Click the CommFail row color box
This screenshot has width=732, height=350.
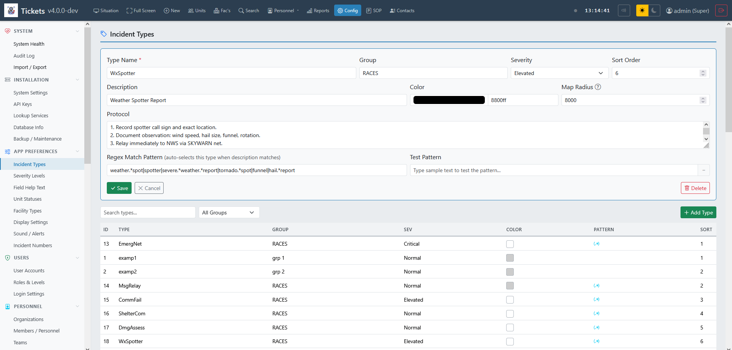(x=510, y=300)
